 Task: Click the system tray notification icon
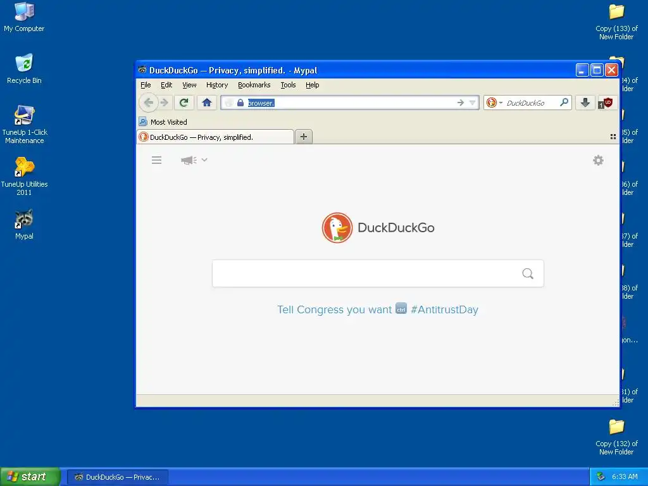[x=601, y=477]
